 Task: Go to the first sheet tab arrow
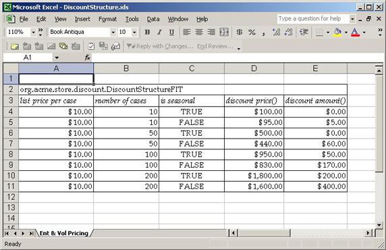(x=7, y=233)
